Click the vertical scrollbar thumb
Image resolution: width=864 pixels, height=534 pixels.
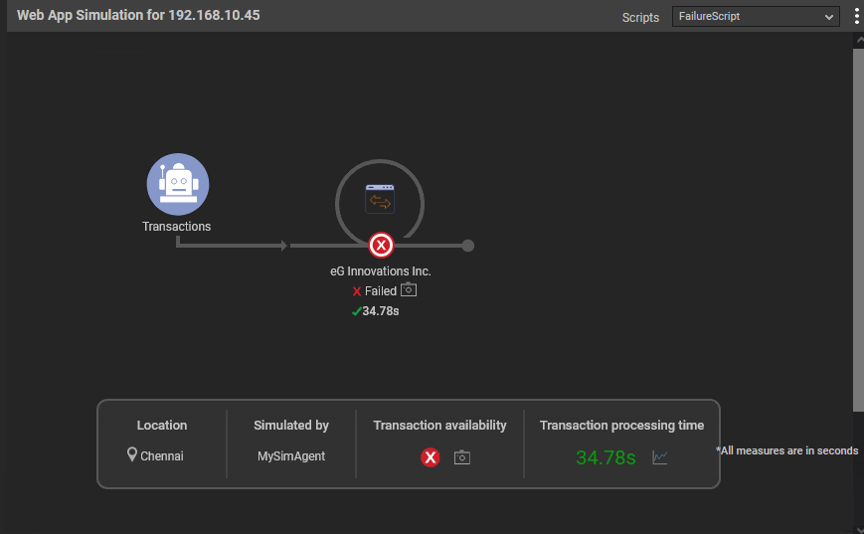click(858, 230)
